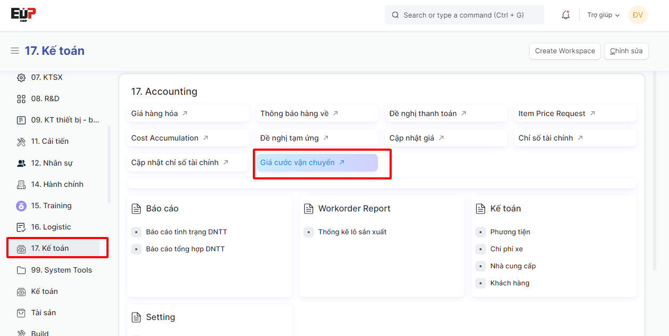Open the Trợ giúp dropdown menu

point(603,15)
